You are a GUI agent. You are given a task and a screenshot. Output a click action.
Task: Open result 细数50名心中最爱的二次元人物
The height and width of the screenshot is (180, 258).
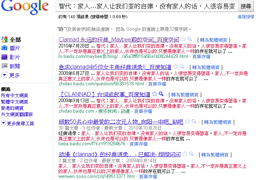tap(121, 122)
